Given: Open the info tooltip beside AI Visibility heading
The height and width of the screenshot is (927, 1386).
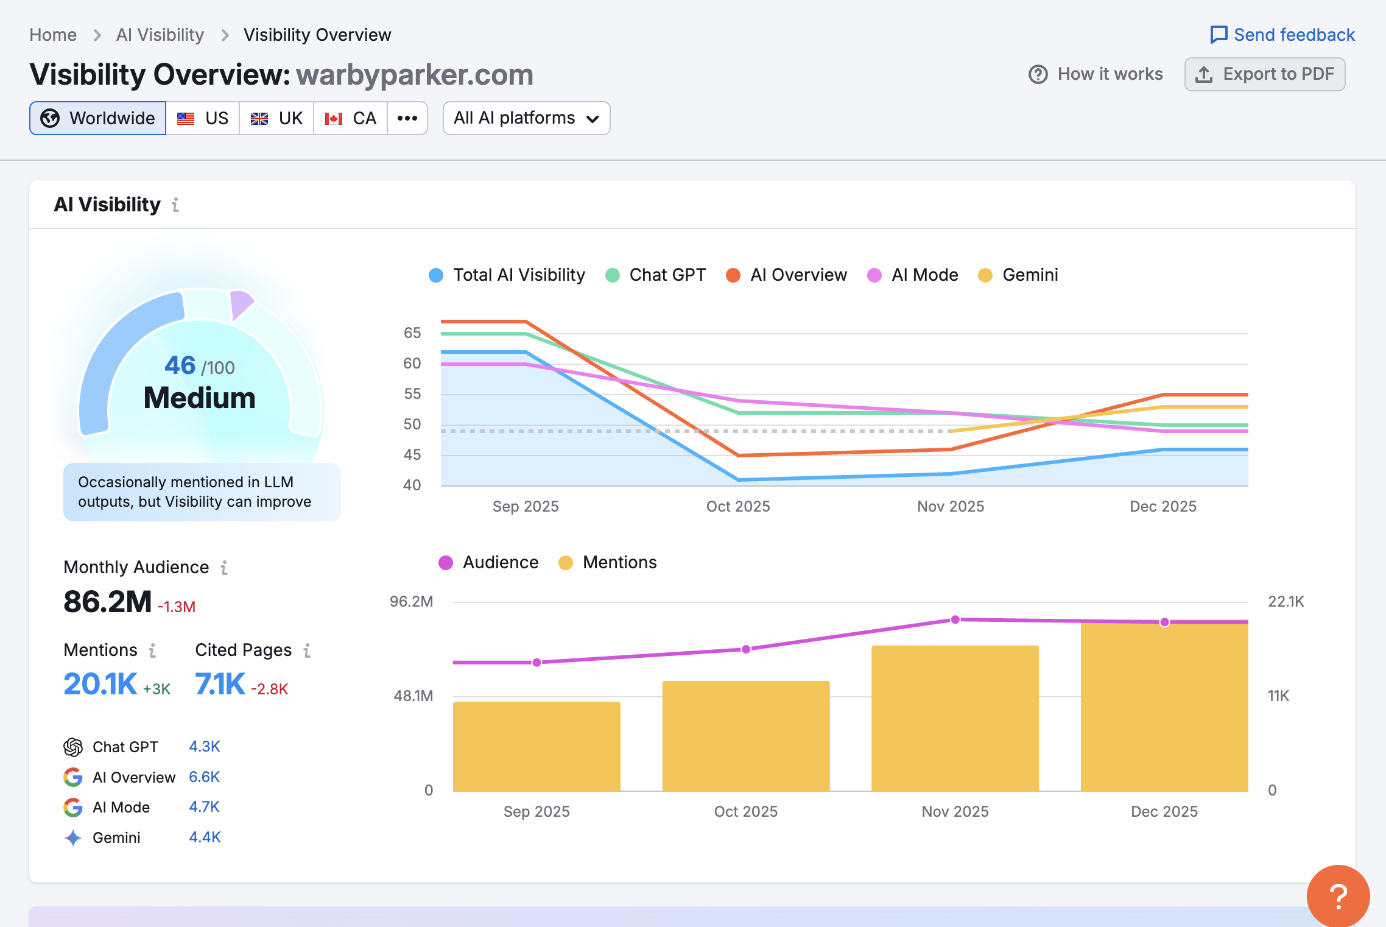Looking at the screenshot, I should 175,205.
